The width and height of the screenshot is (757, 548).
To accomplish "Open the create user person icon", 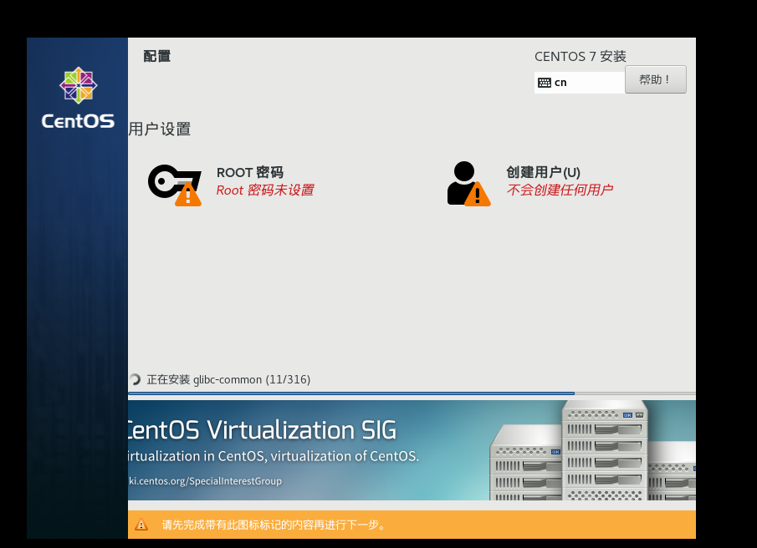I will tap(468, 184).
